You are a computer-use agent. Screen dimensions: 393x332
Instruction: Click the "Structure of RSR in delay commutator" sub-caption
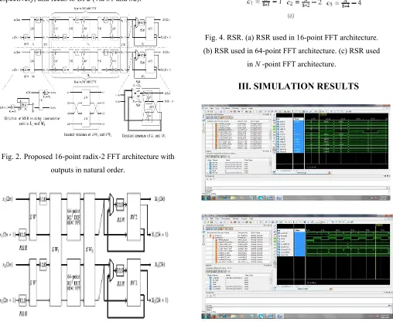pos(32,121)
